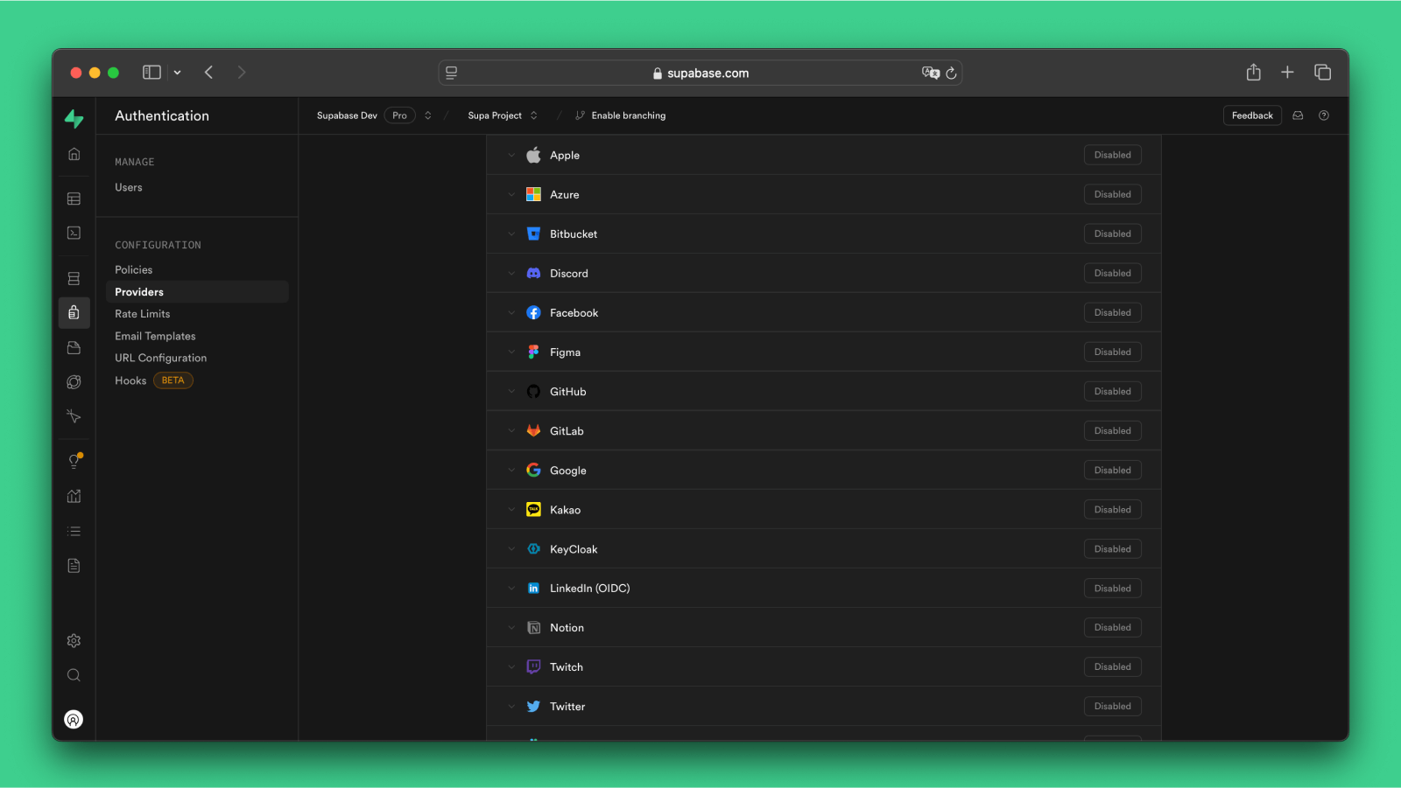Select the KeyCloak provider row

(x=823, y=548)
